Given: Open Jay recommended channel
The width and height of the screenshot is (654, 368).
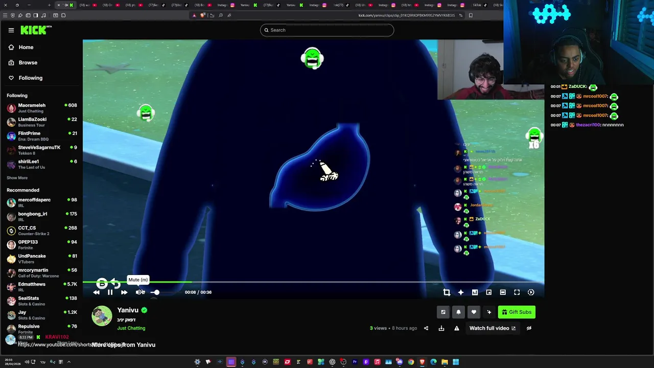Looking at the screenshot, I should (41, 315).
